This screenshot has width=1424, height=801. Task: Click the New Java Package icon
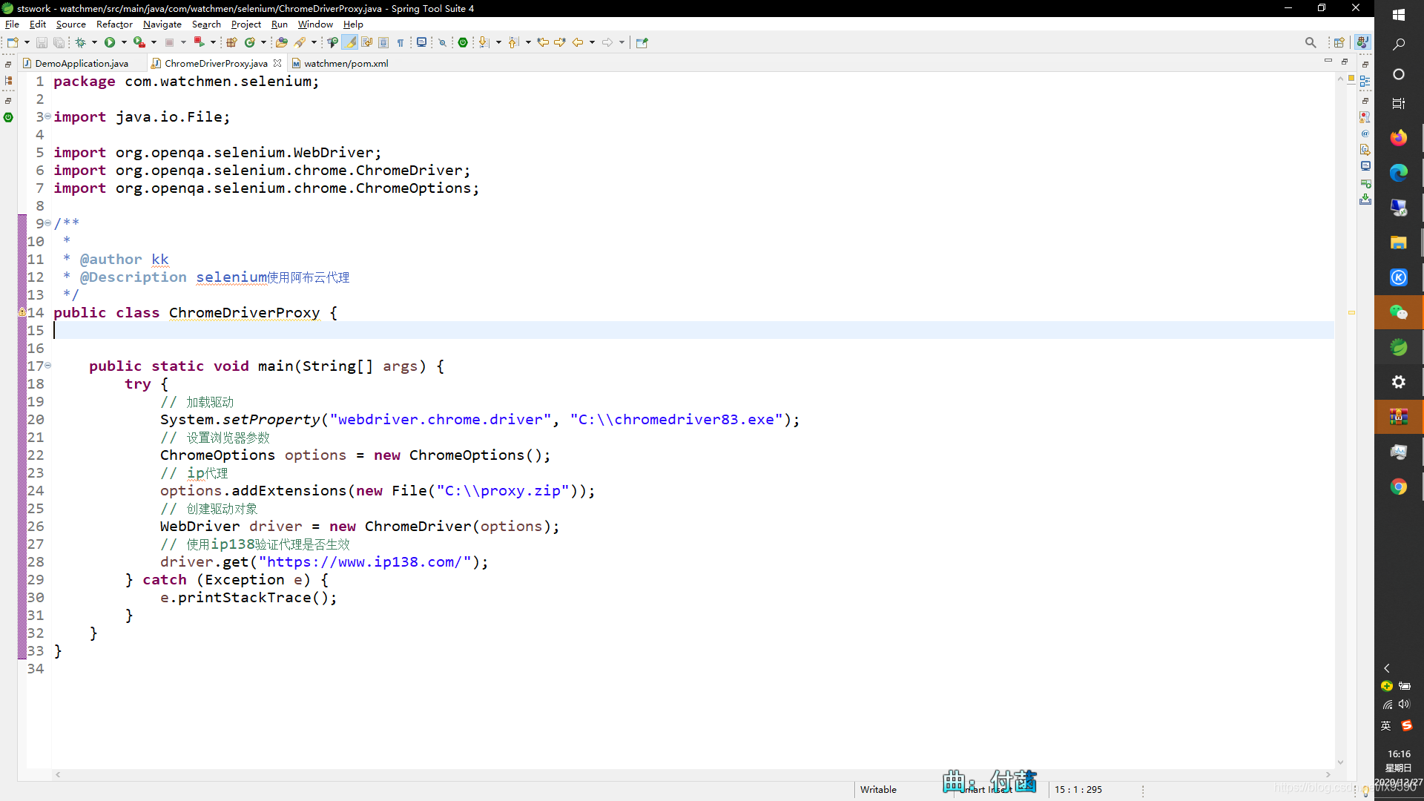[x=231, y=42]
